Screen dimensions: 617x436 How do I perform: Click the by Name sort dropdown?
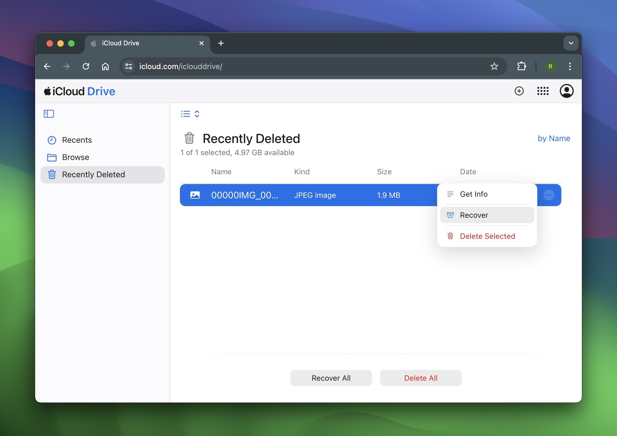pyautogui.click(x=554, y=138)
